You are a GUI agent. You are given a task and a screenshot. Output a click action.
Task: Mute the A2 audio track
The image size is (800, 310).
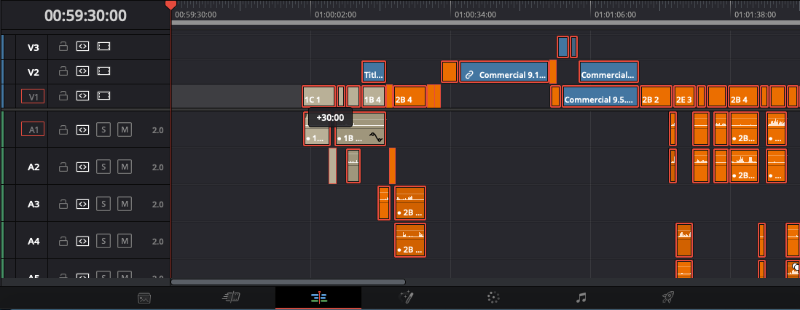pos(124,167)
